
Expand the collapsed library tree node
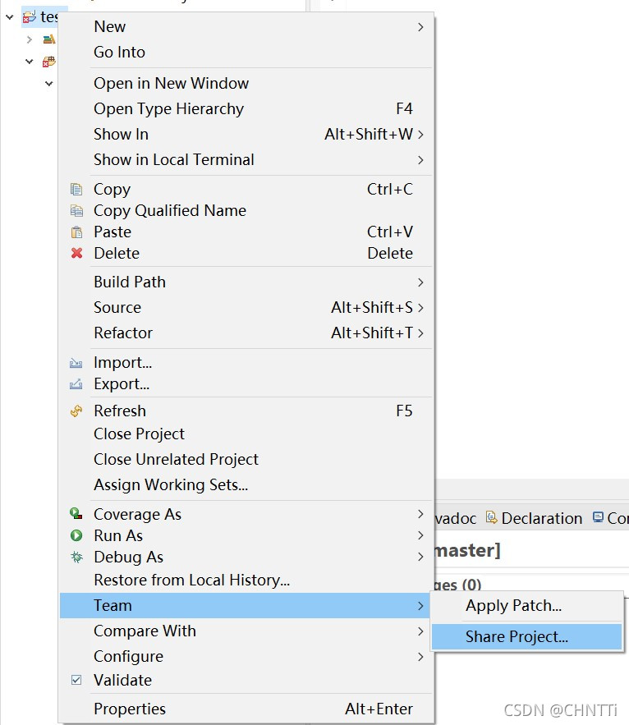tap(30, 39)
